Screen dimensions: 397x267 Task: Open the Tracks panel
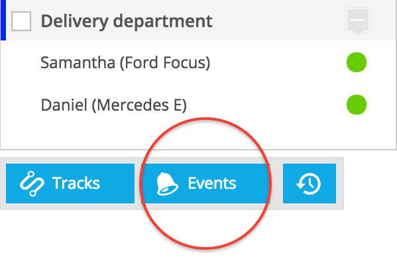click(70, 184)
